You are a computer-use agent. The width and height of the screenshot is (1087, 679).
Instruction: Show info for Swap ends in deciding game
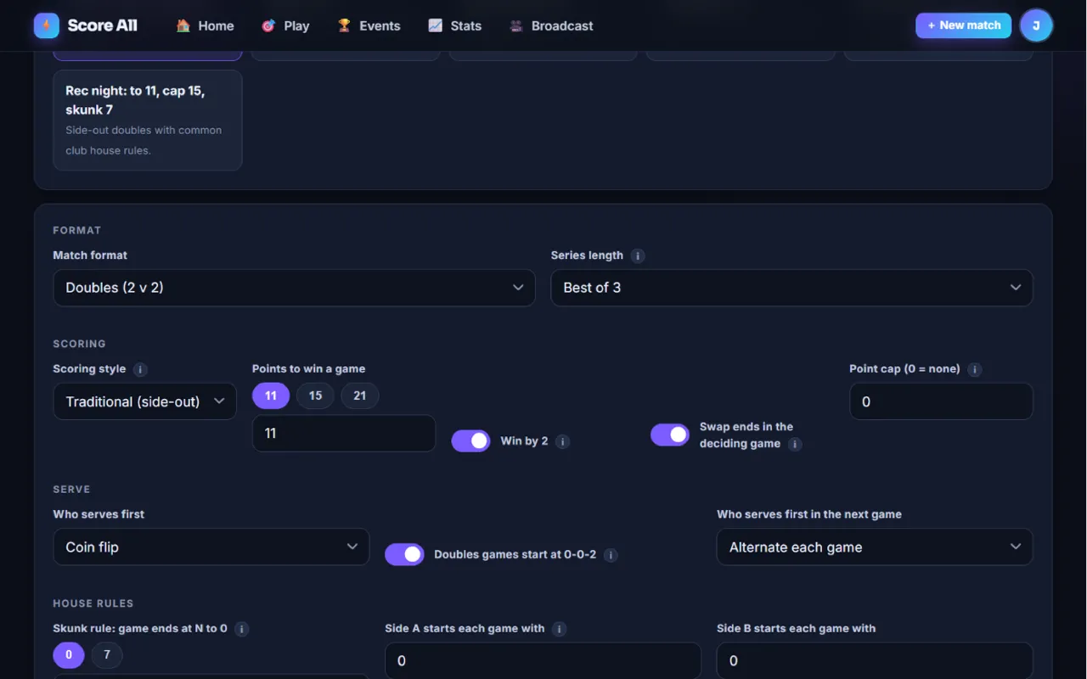tap(795, 444)
